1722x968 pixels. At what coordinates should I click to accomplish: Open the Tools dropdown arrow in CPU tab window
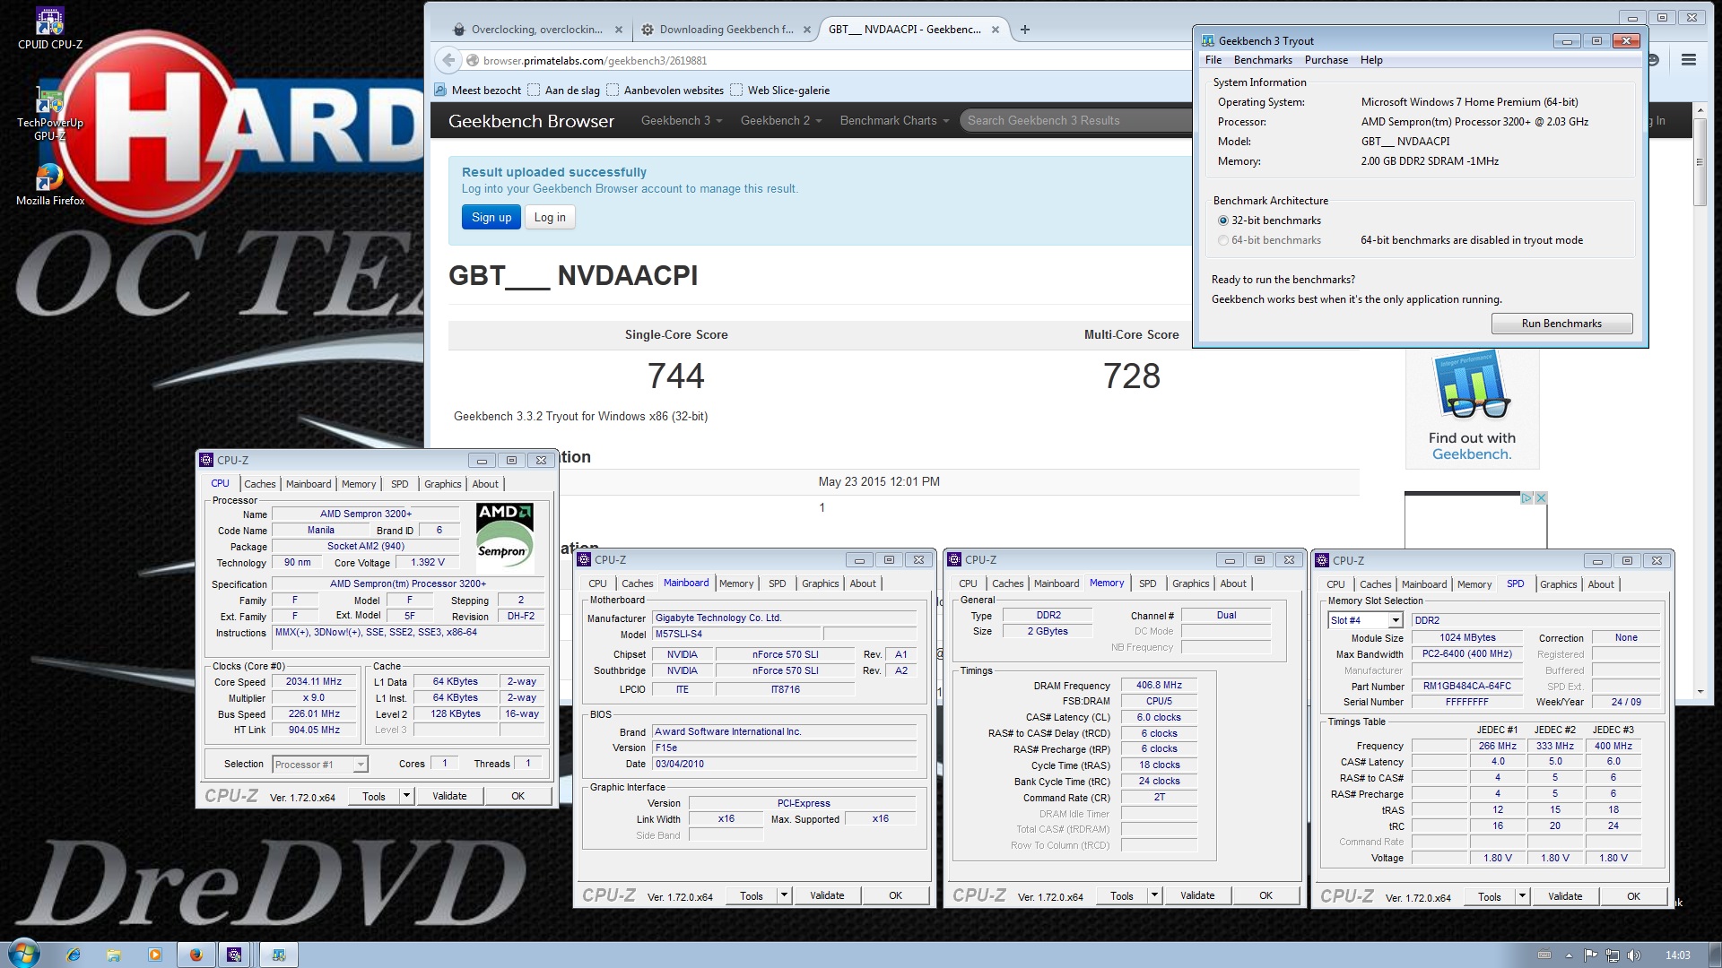click(406, 796)
